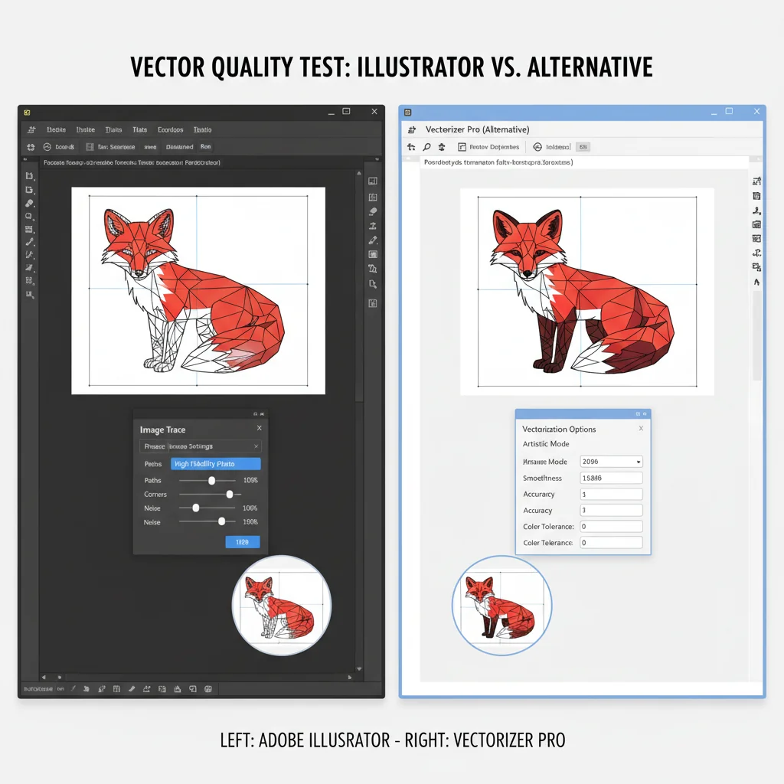Click the blue 1820 button in Image Trace
The image size is (784, 784).
click(243, 542)
